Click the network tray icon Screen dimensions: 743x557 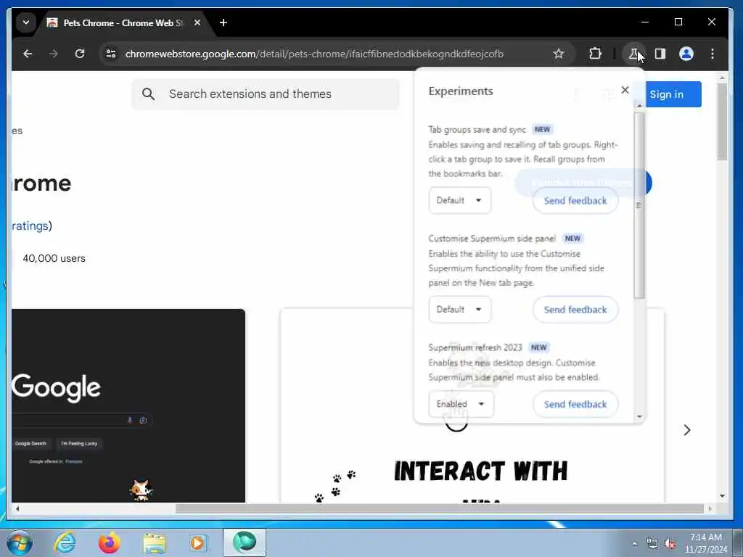click(x=652, y=544)
